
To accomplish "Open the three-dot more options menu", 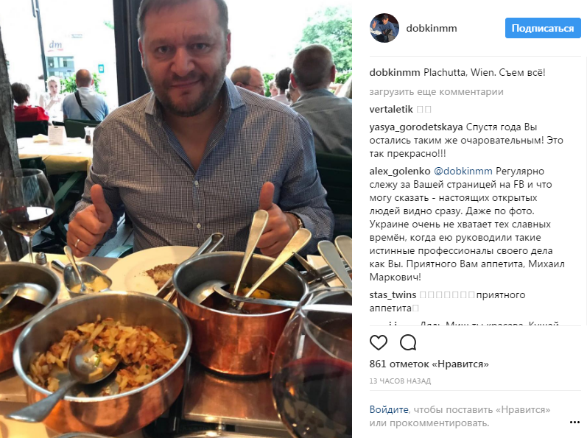I will click(574, 423).
